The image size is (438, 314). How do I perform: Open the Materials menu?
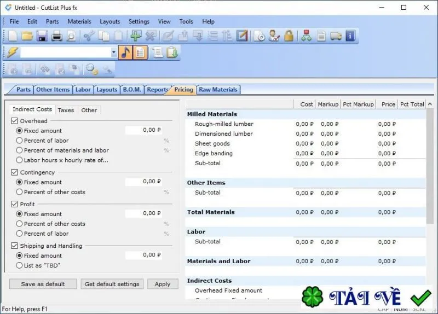(x=79, y=21)
